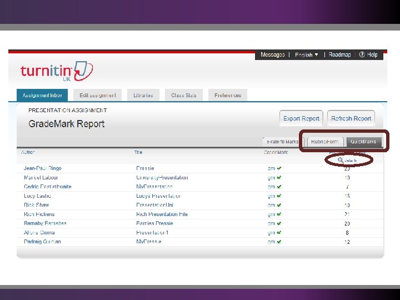Click QuickMarks count 21 for Rich Pickens
Image resolution: width=400 pixels, height=300 pixels.
[347, 214]
